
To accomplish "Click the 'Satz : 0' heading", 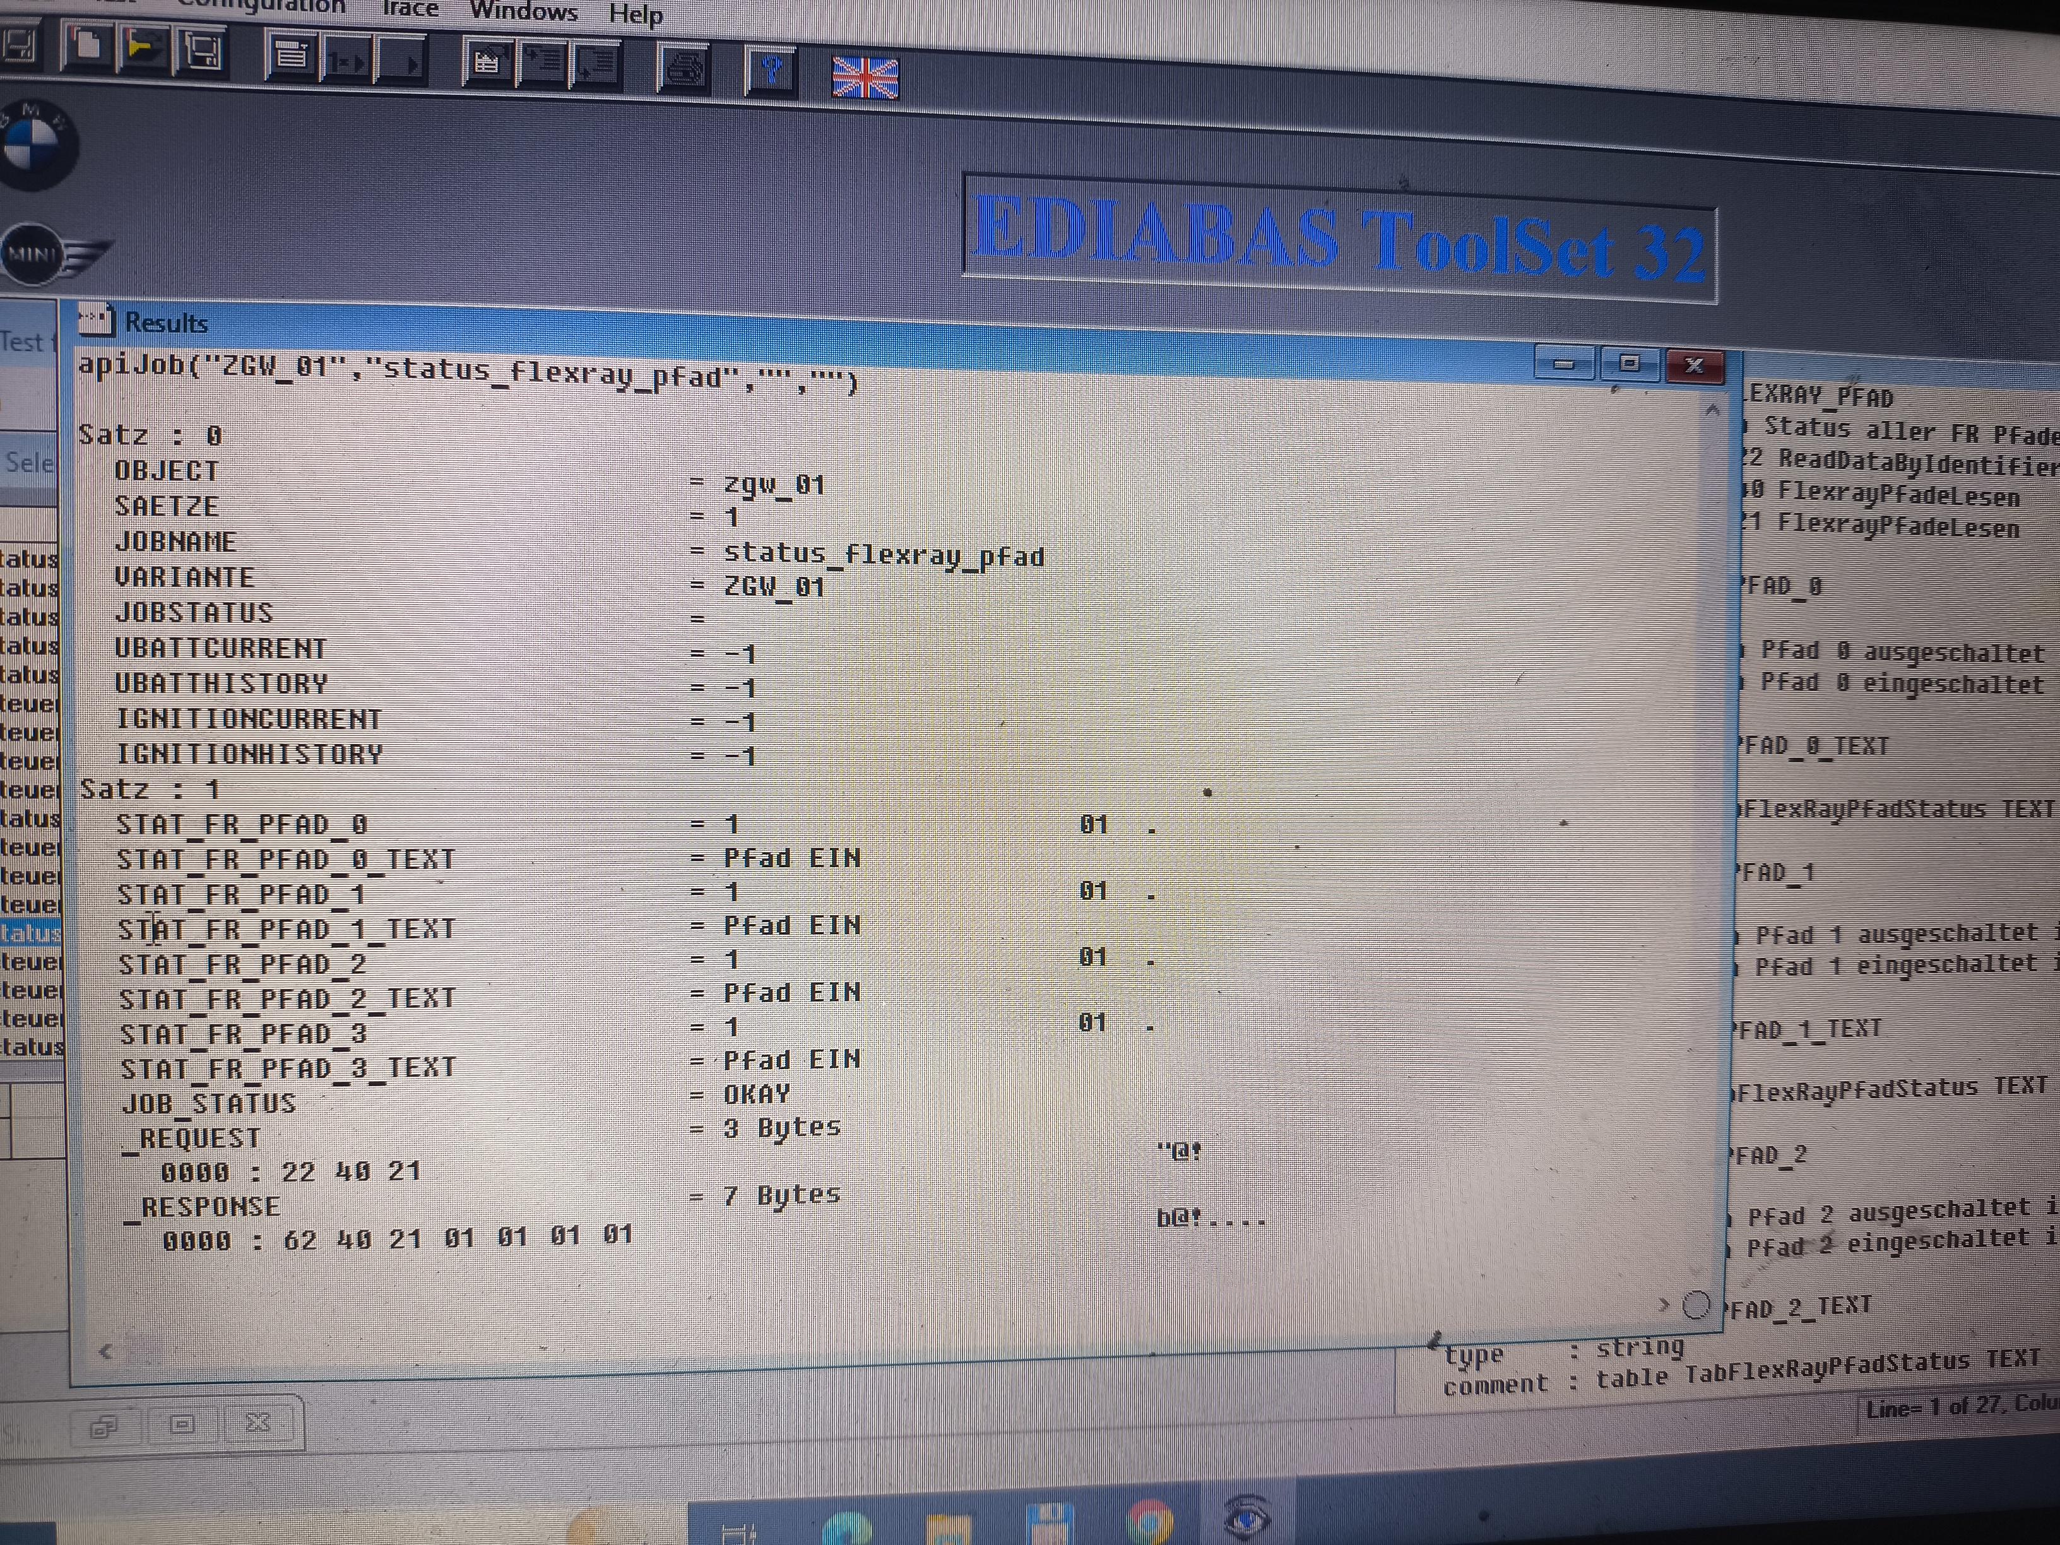I will pyautogui.click(x=150, y=435).
